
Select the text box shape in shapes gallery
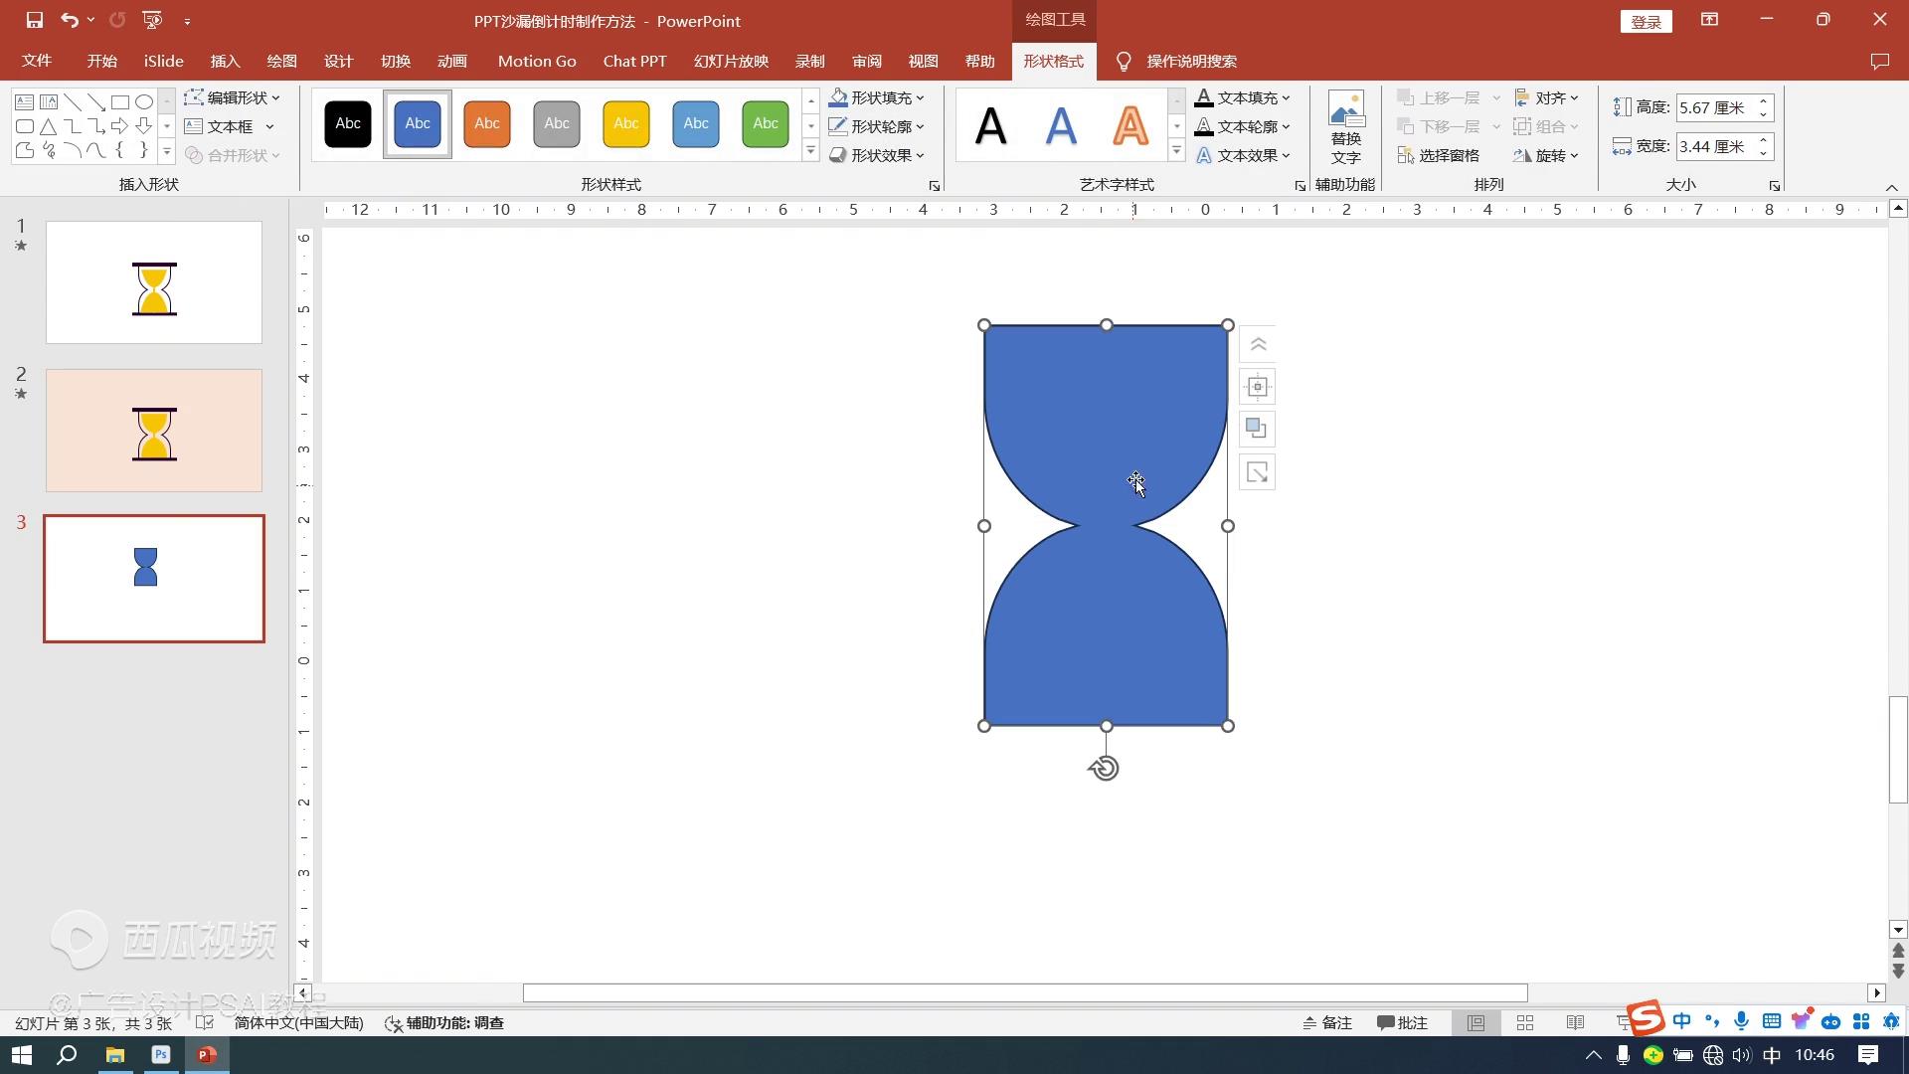point(25,102)
